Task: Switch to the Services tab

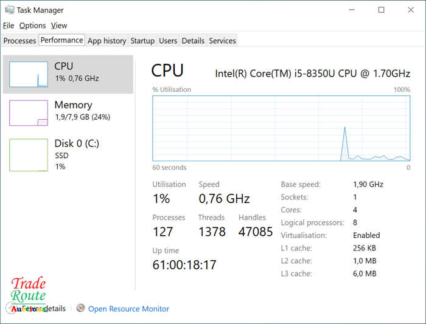Action: [222, 41]
